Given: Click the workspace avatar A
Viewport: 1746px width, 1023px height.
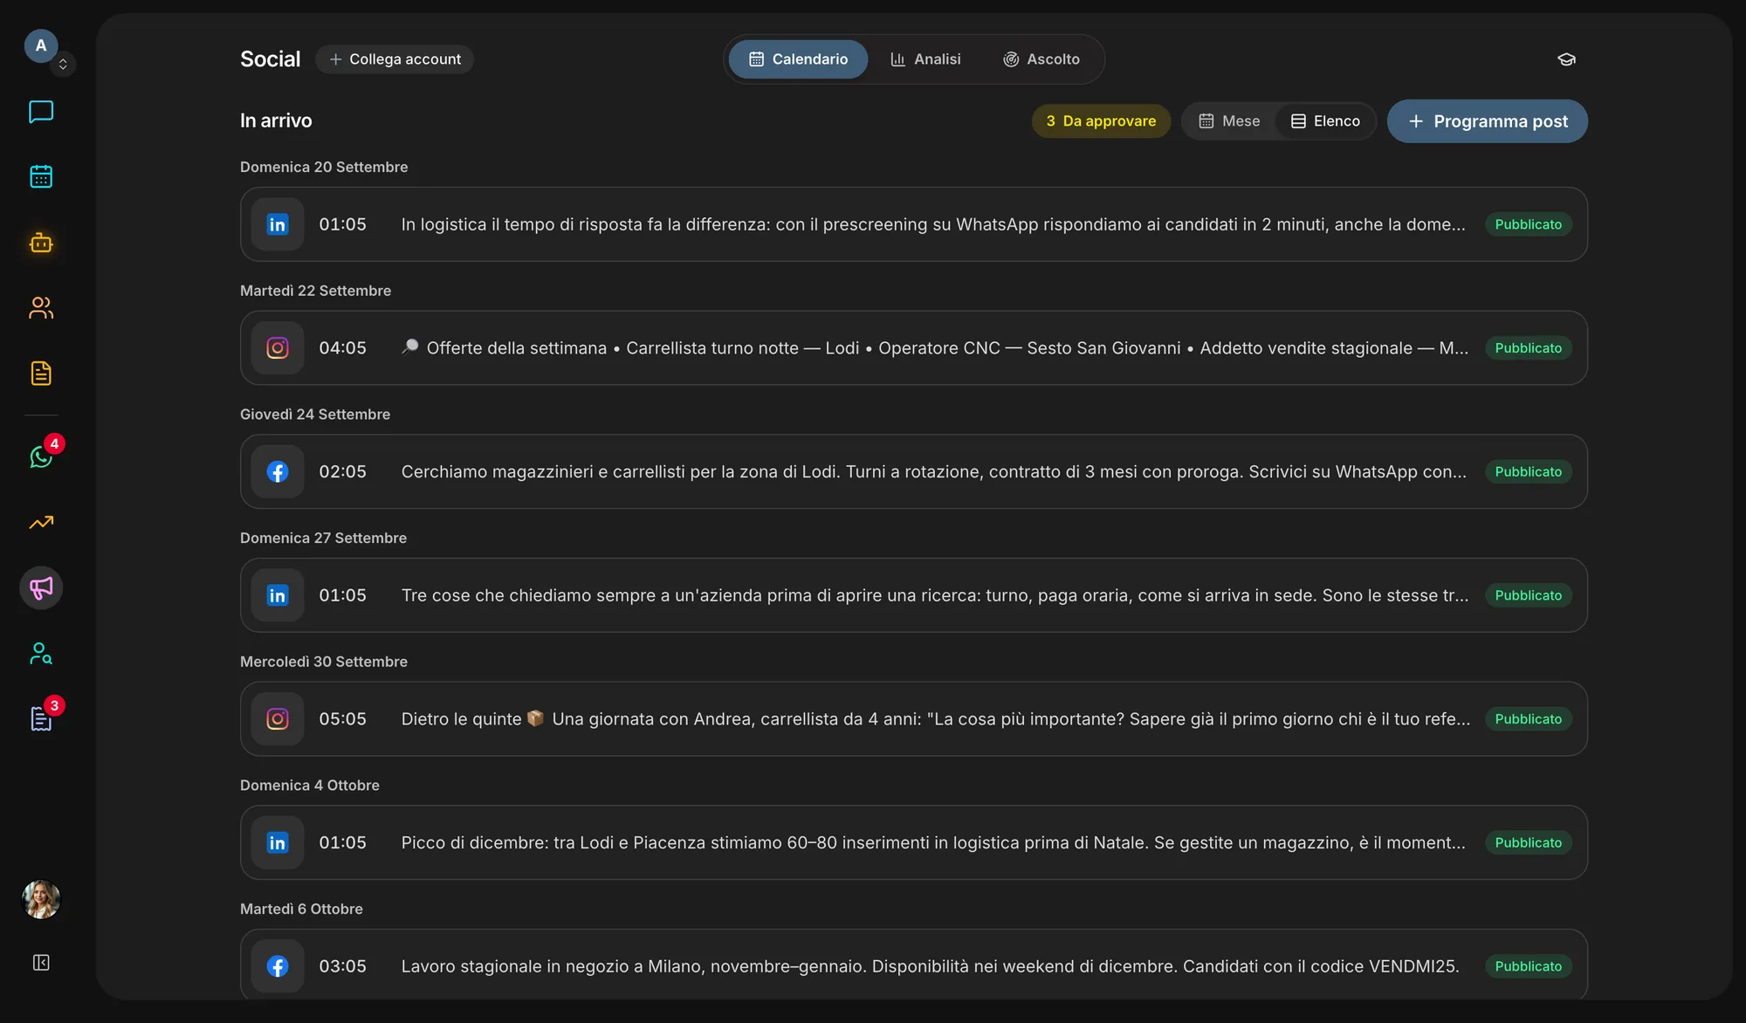Looking at the screenshot, I should (41, 45).
